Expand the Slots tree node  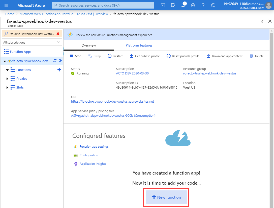click(7, 88)
